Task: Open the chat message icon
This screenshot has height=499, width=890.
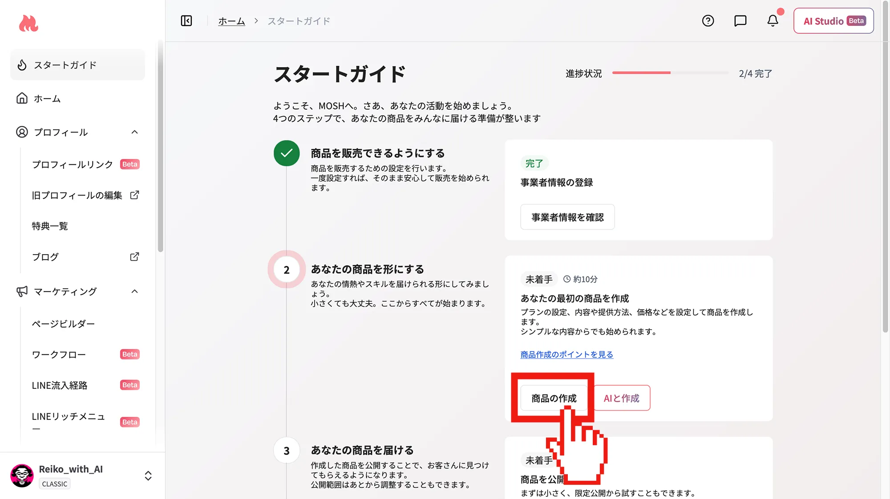Action: (740, 21)
